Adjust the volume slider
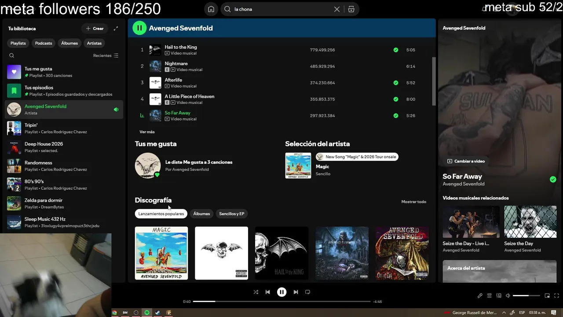 [x=526, y=296]
